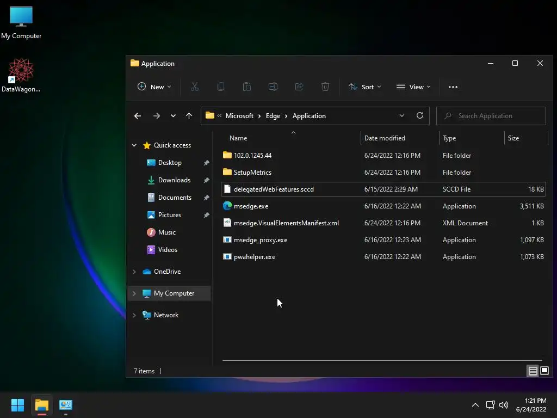Image resolution: width=557 pixels, height=418 pixels.
Task: Sort by the Size column header
Action: pos(513,138)
